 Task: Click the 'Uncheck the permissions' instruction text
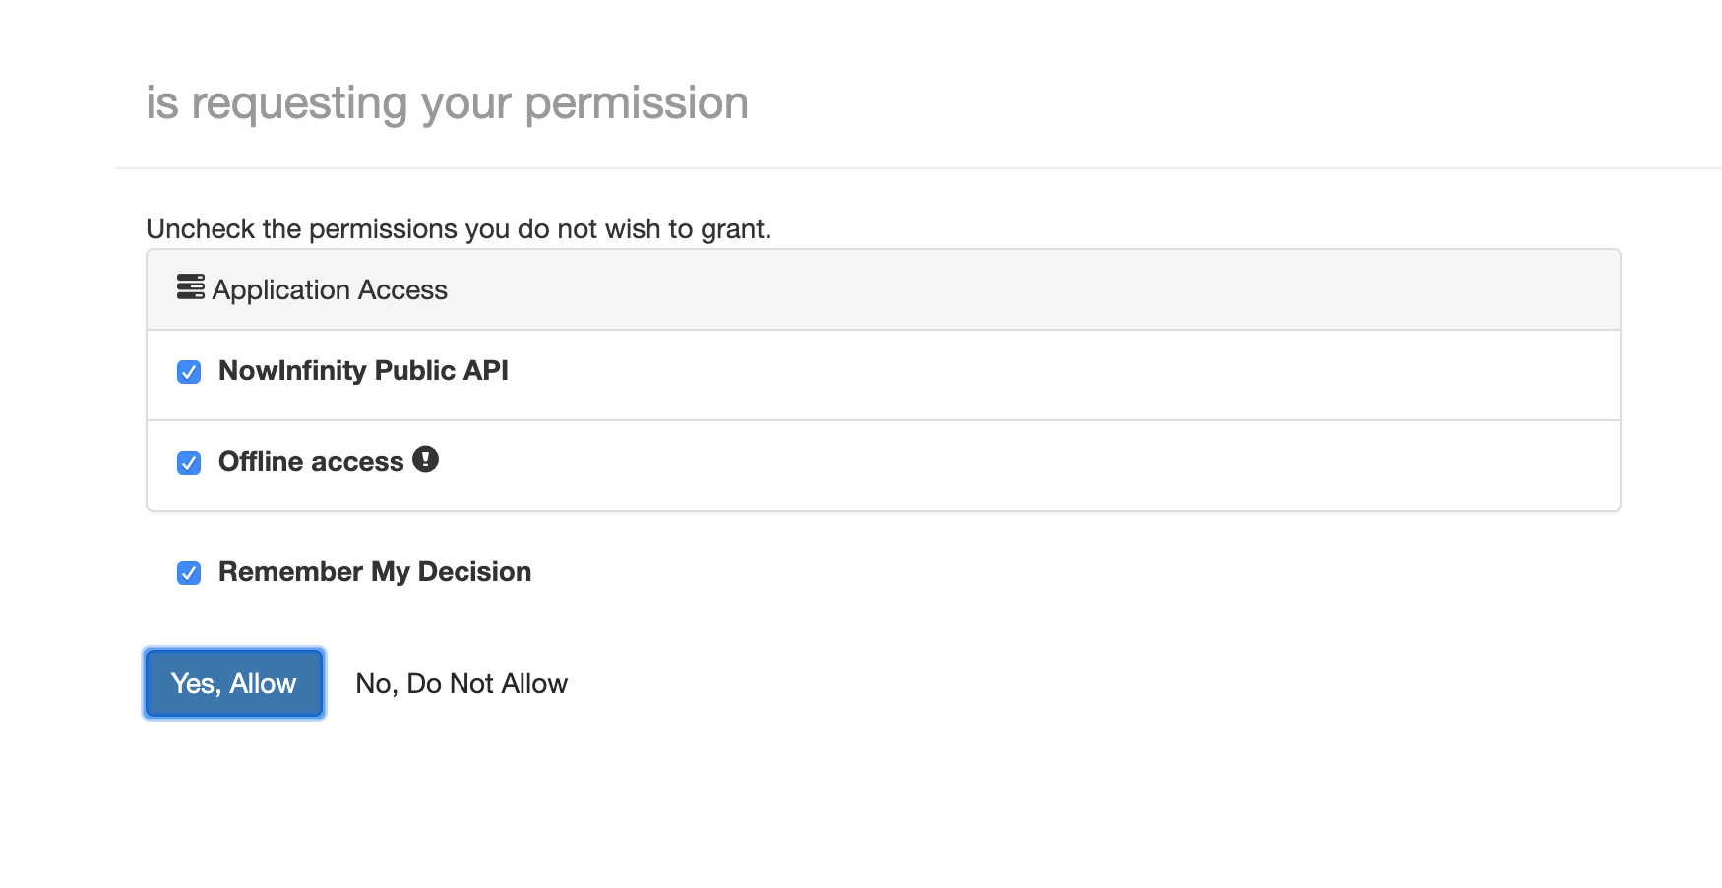pos(459,229)
